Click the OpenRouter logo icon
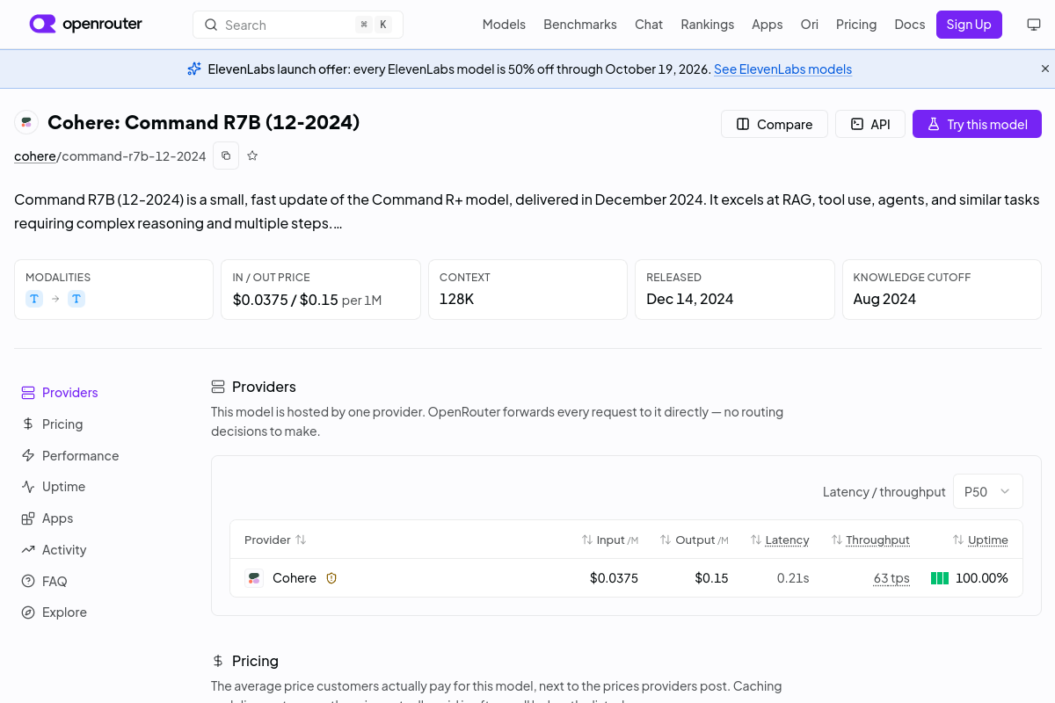Viewport: 1055px width, 703px height. [x=42, y=24]
